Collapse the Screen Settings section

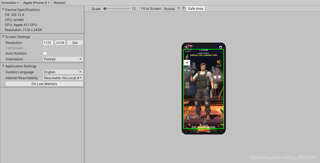click(3, 37)
